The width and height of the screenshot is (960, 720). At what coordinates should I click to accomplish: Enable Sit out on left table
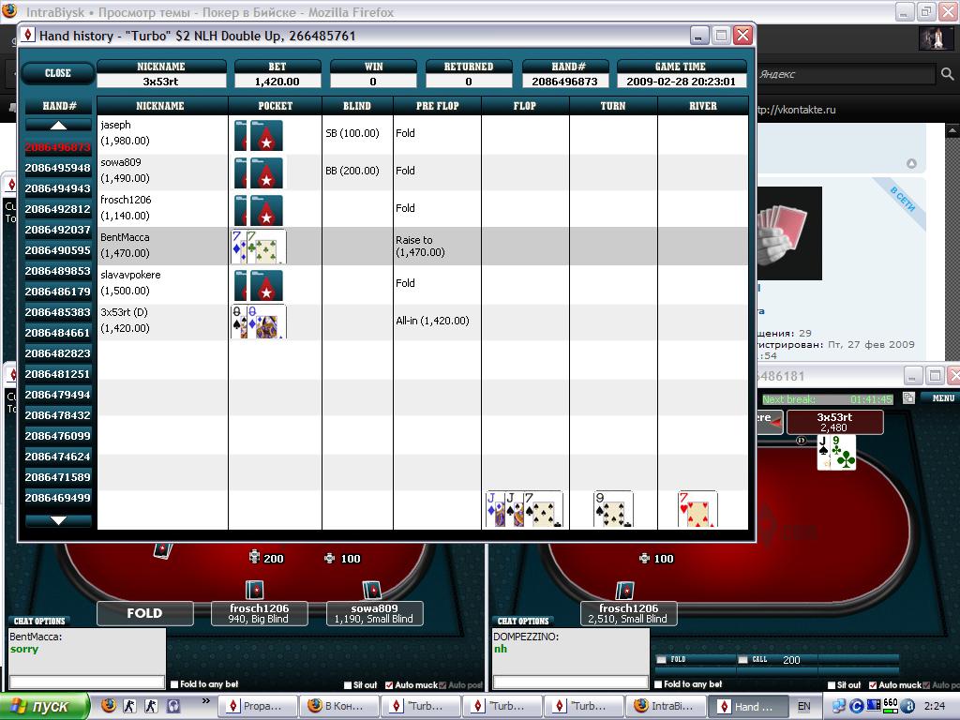pos(348,685)
